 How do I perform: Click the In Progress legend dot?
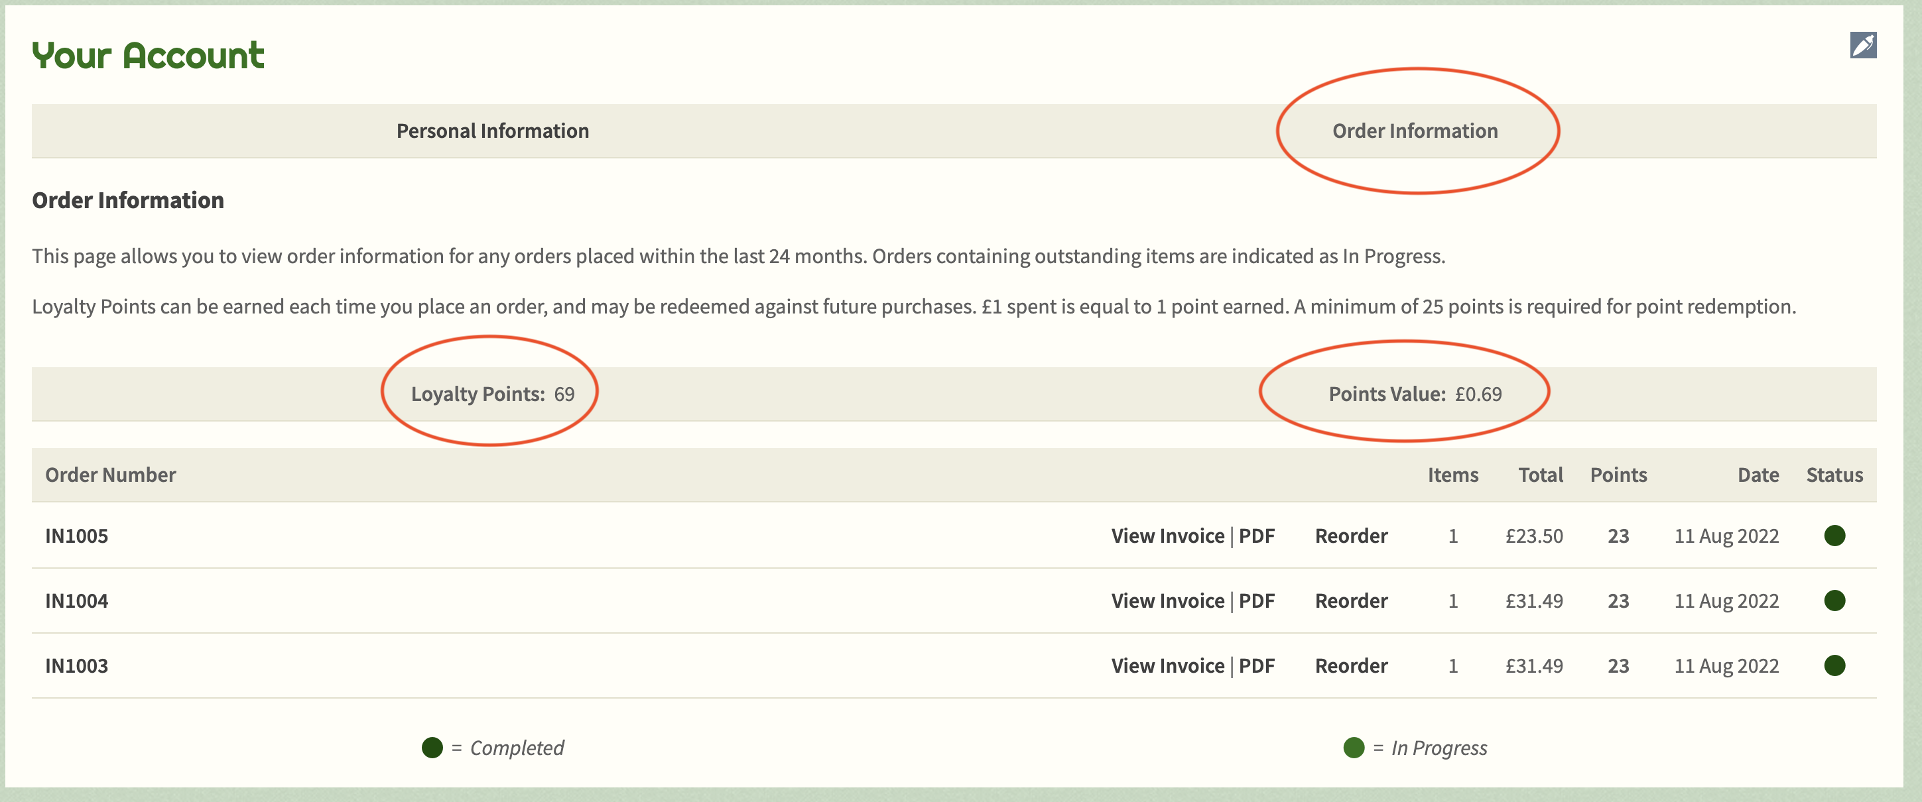tap(1354, 748)
